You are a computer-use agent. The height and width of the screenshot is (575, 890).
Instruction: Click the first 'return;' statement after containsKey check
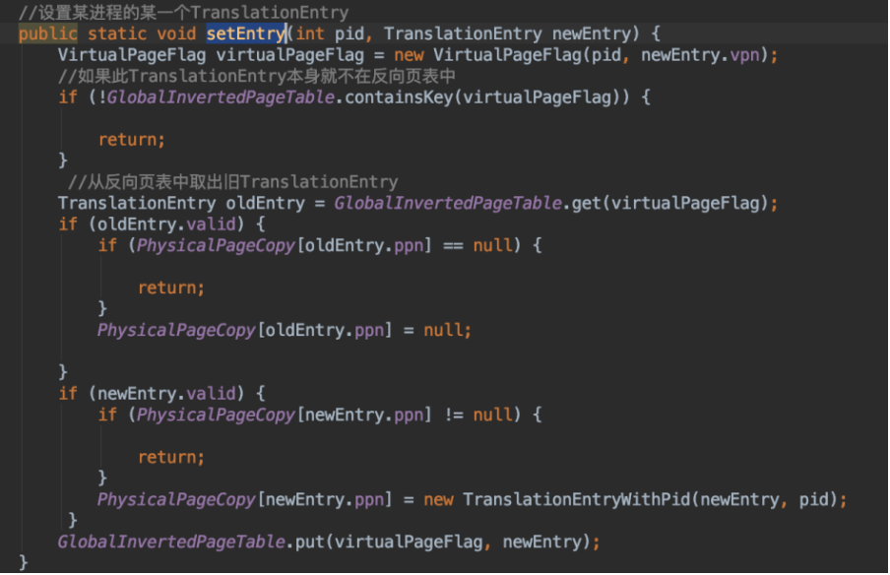pyautogui.click(x=132, y=140)
